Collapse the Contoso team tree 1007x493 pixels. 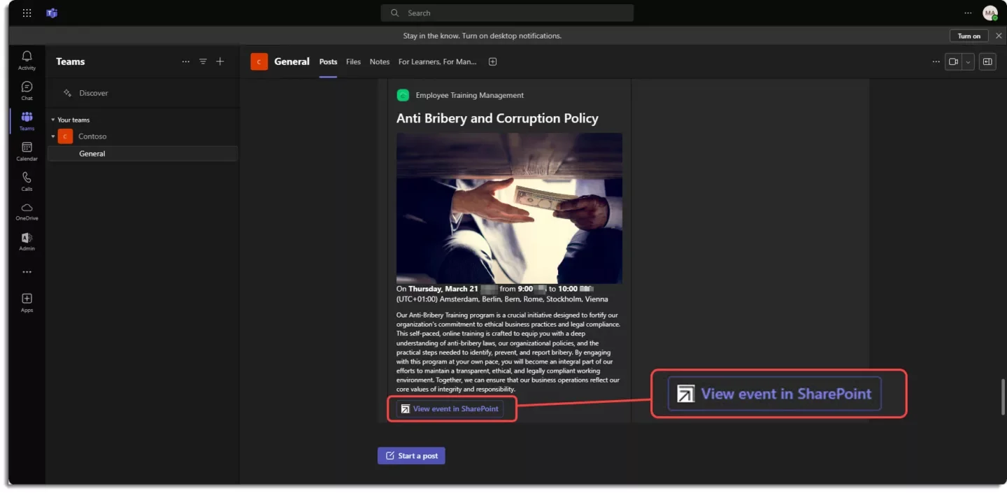[x=52, y=136]
